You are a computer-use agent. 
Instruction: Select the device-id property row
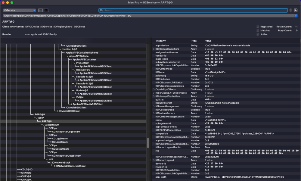[x=227, y=164]
